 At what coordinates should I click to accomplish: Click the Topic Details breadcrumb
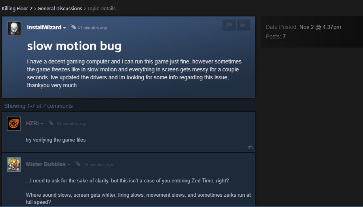pyautogui.click(x=101, y=9)
